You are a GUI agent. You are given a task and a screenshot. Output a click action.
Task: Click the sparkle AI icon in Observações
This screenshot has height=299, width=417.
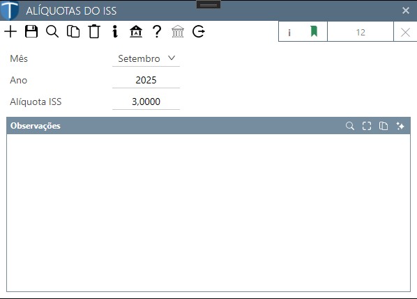400,126
